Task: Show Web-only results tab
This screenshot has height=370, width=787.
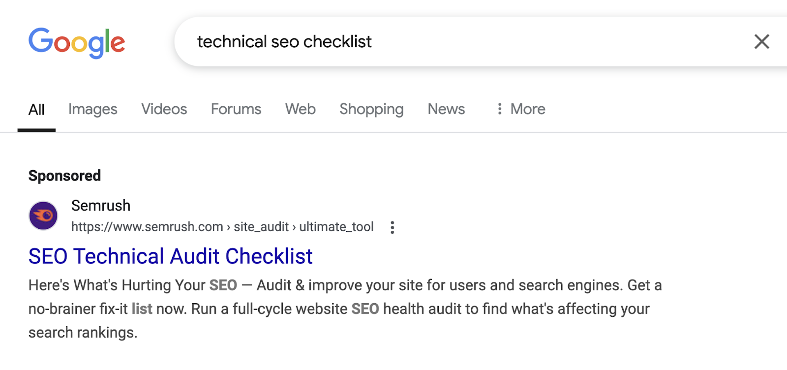Action: (300, 109)
